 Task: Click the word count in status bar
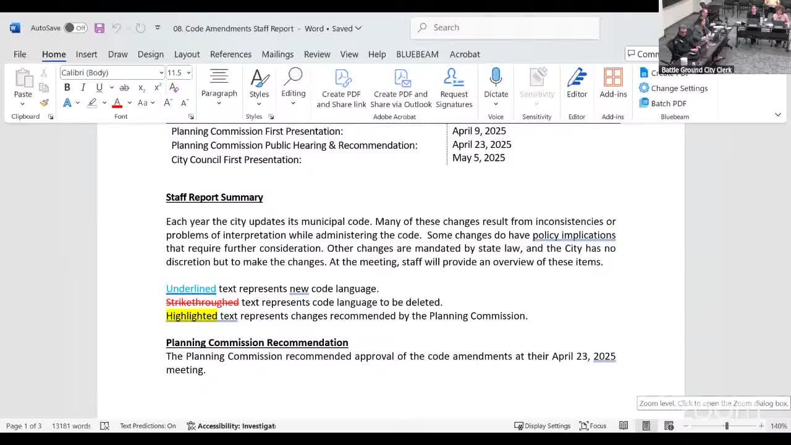71,426
